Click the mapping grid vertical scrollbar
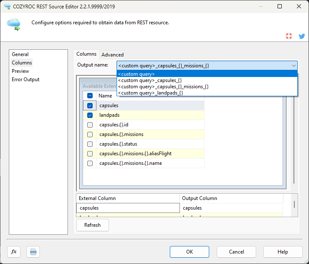 click(294, 205)
